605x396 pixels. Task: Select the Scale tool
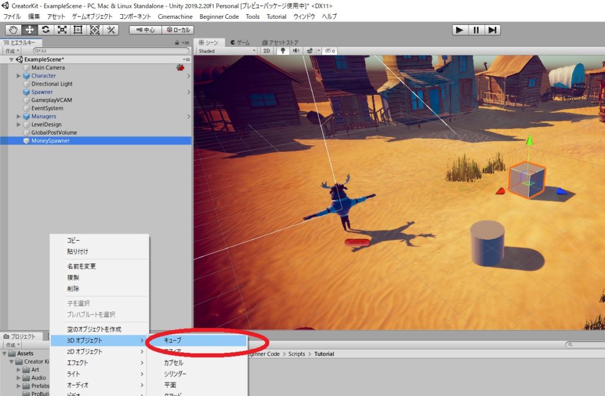[x=61, y=30]
